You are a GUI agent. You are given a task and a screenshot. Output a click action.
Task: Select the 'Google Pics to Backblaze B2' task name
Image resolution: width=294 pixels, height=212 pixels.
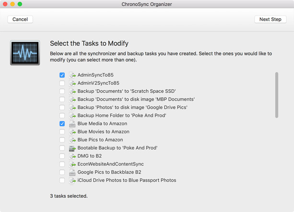109,172
